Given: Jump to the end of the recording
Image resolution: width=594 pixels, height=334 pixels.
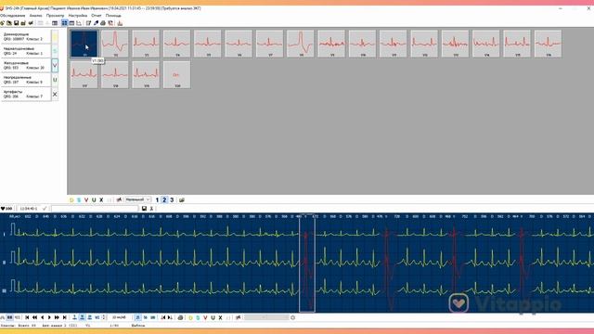Looking at the screenshot, I should [x=64, y=317].
